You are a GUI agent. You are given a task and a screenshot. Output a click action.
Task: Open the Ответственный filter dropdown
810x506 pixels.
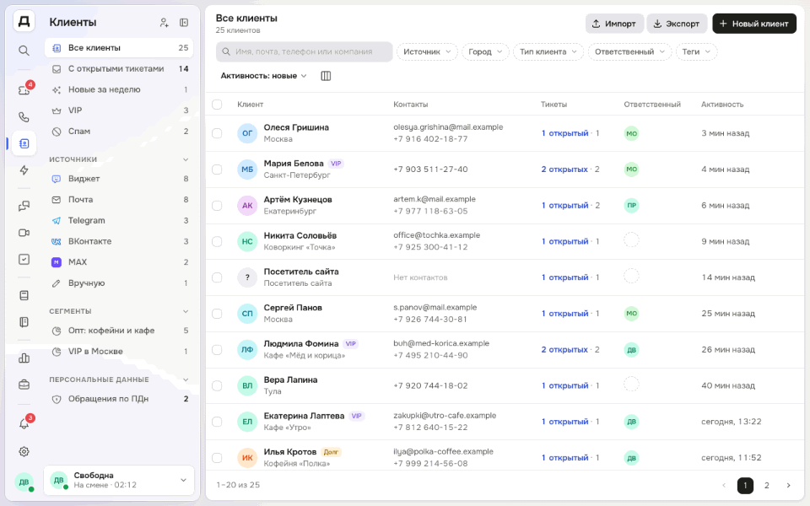[x=629, y=51]
